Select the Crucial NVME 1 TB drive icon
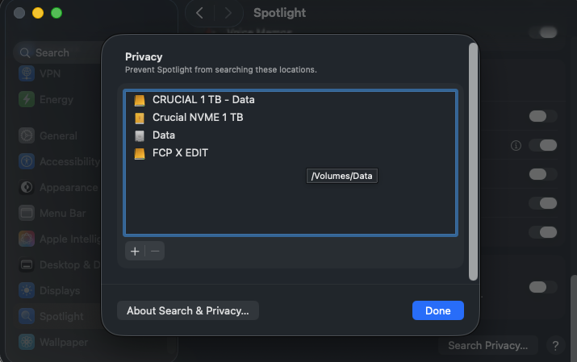577x362 pixels. 140,118
